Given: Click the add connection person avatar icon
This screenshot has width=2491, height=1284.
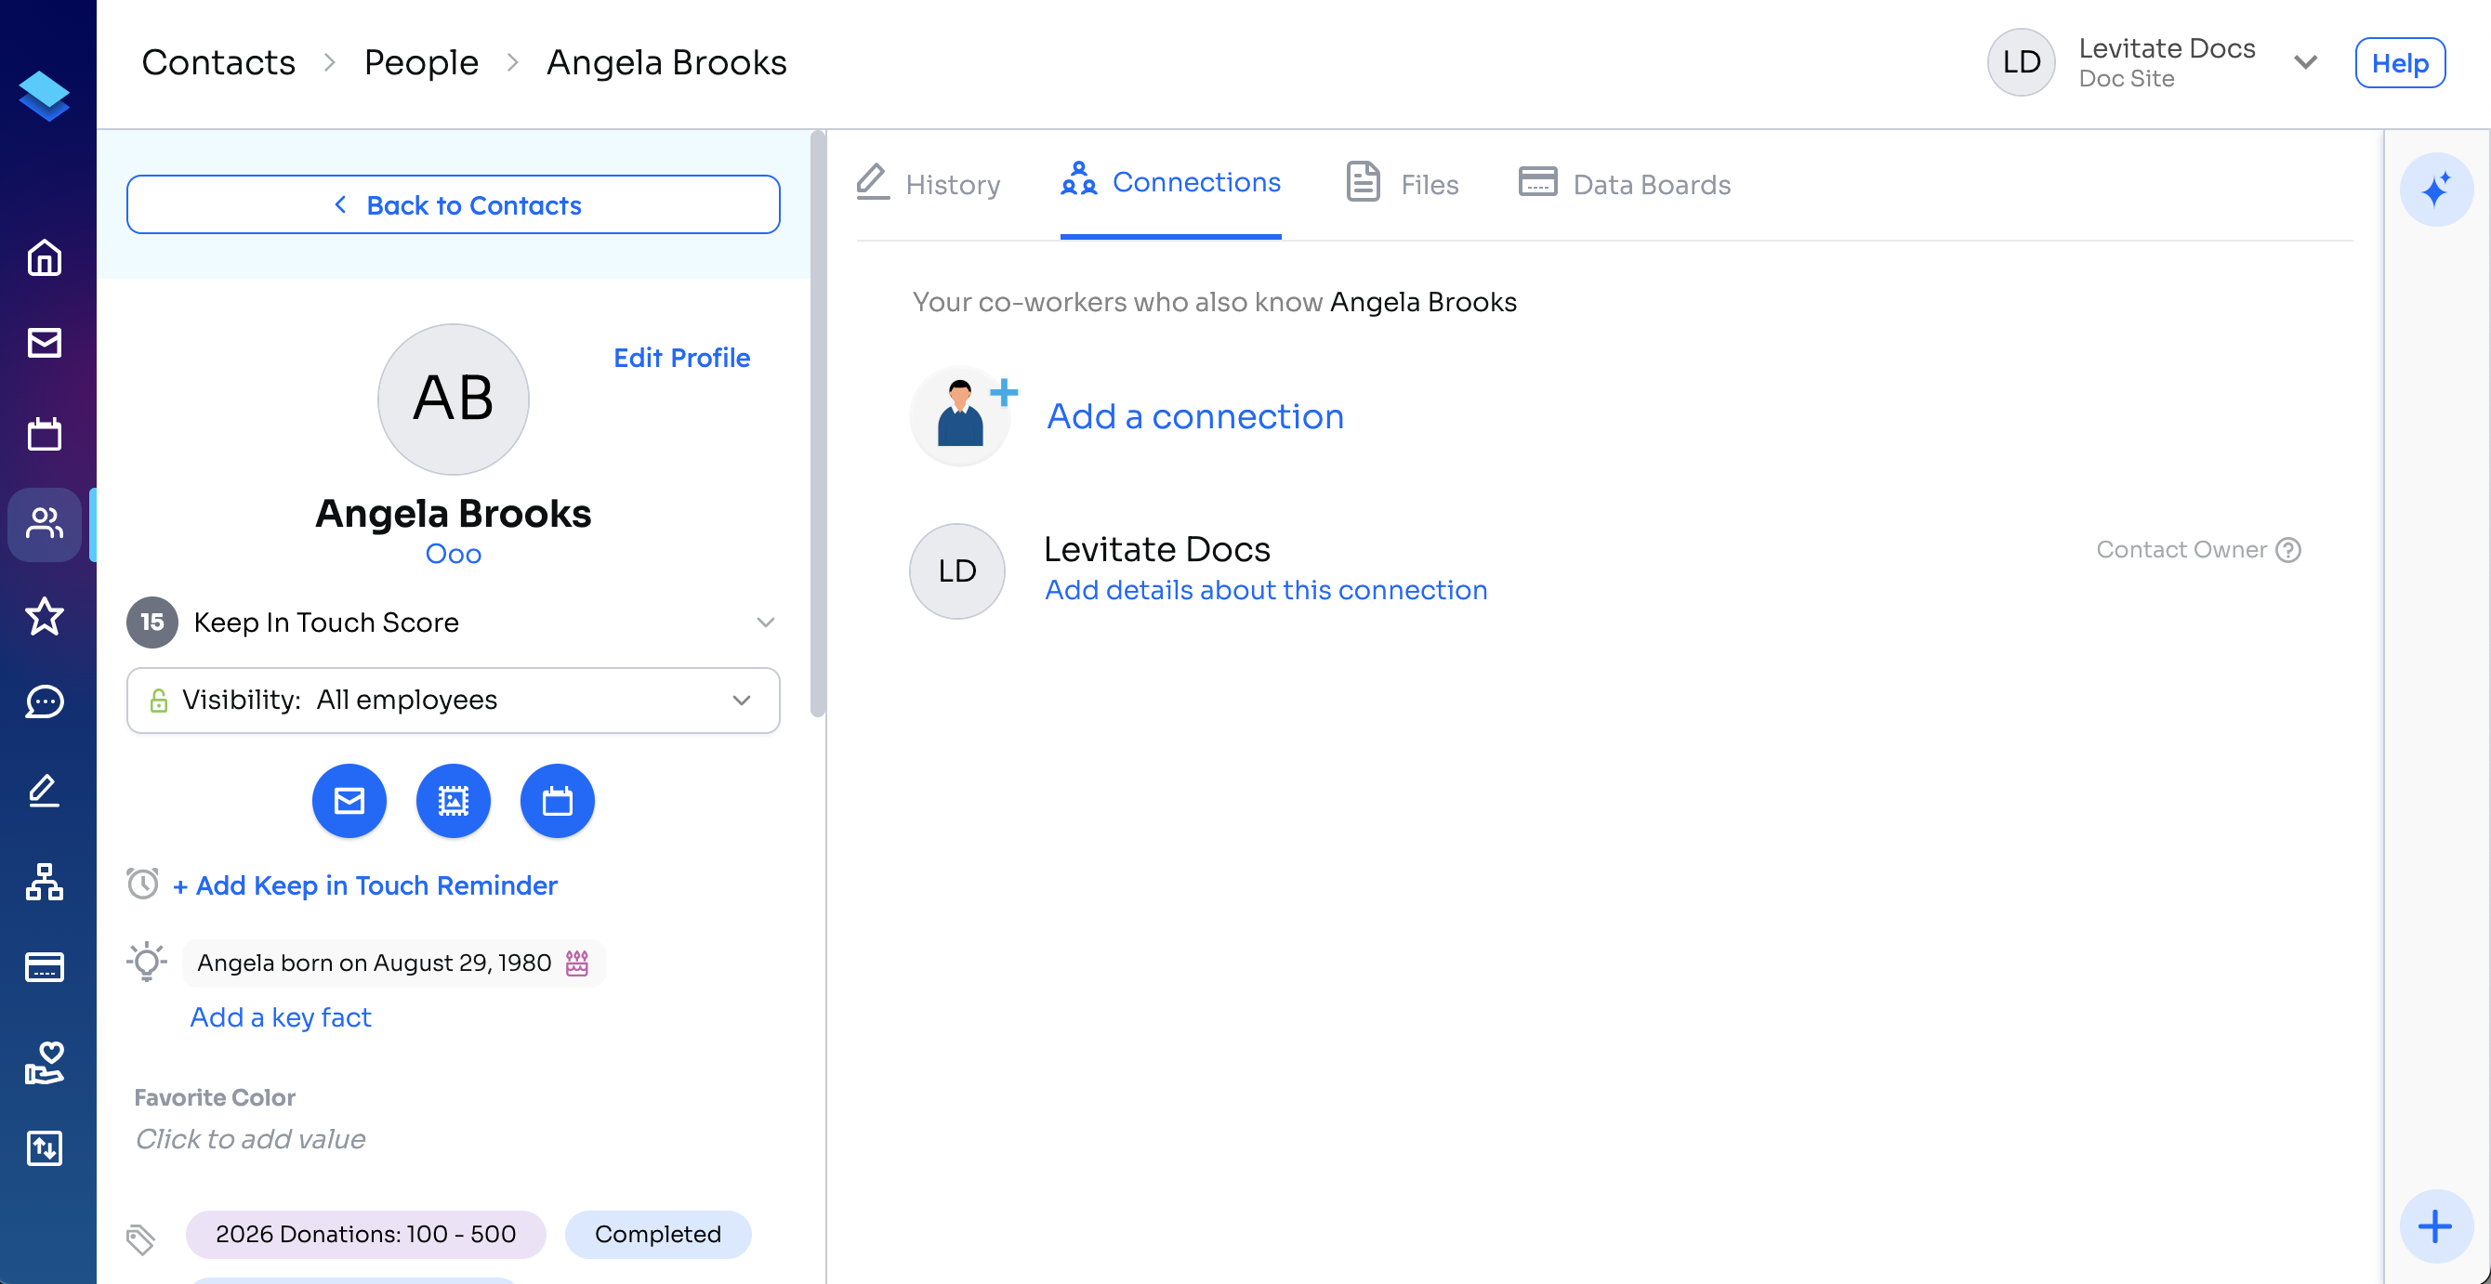Looking at the screenshot, I should pyautogui.click(x=960, y=415).
